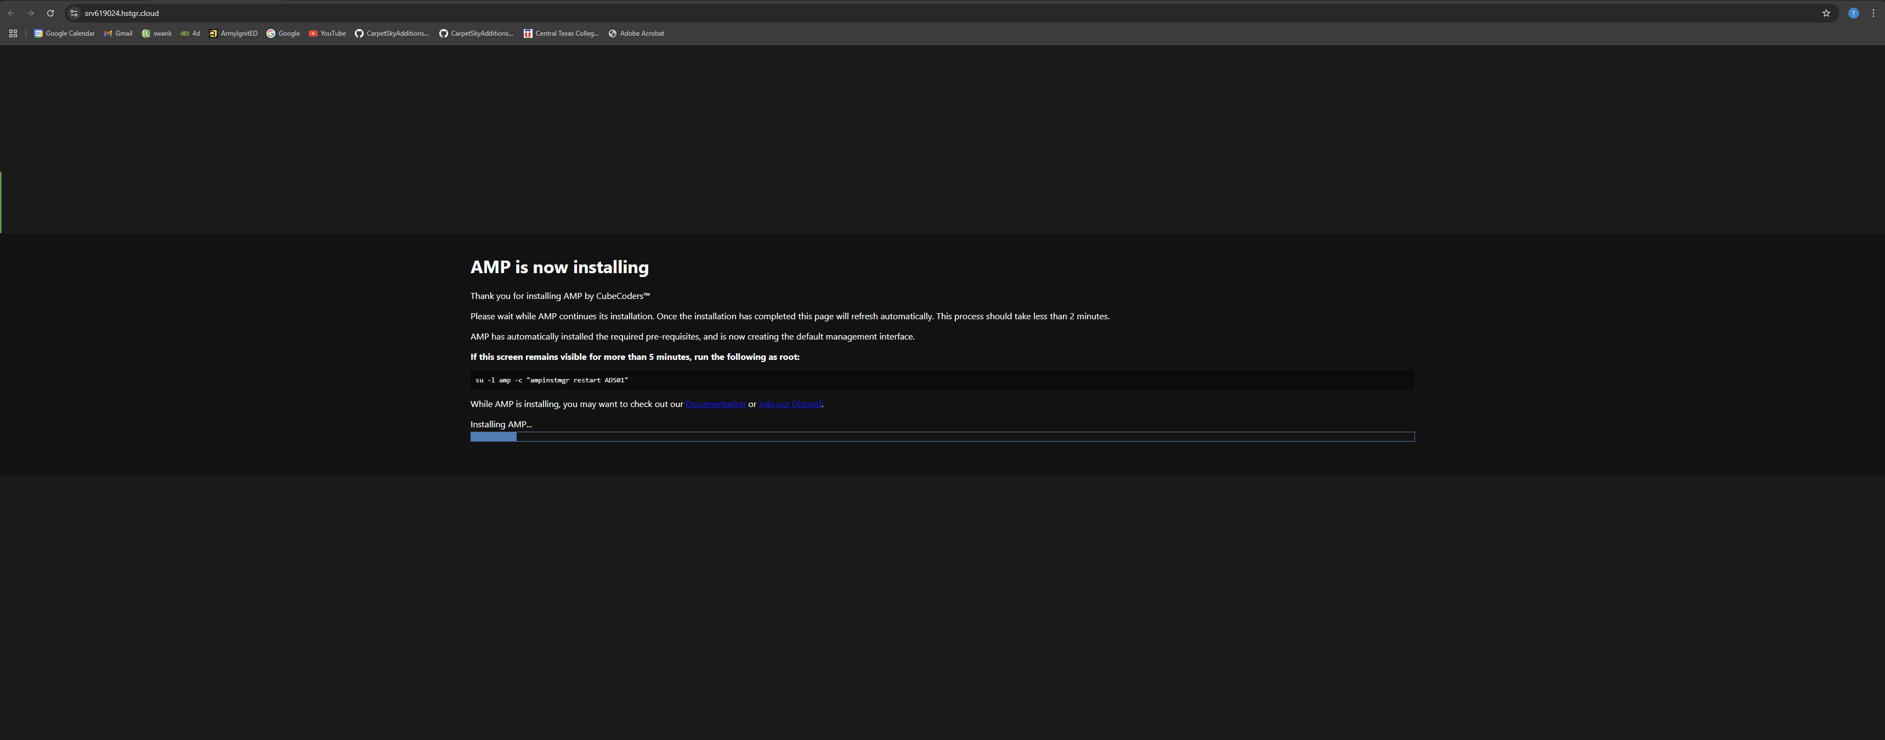Click the Installing AMP progress bar
1885x740 pixels.
[942, 437]
